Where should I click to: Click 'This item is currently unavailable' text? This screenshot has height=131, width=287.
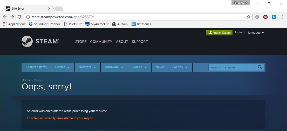(x=60, y=118)
